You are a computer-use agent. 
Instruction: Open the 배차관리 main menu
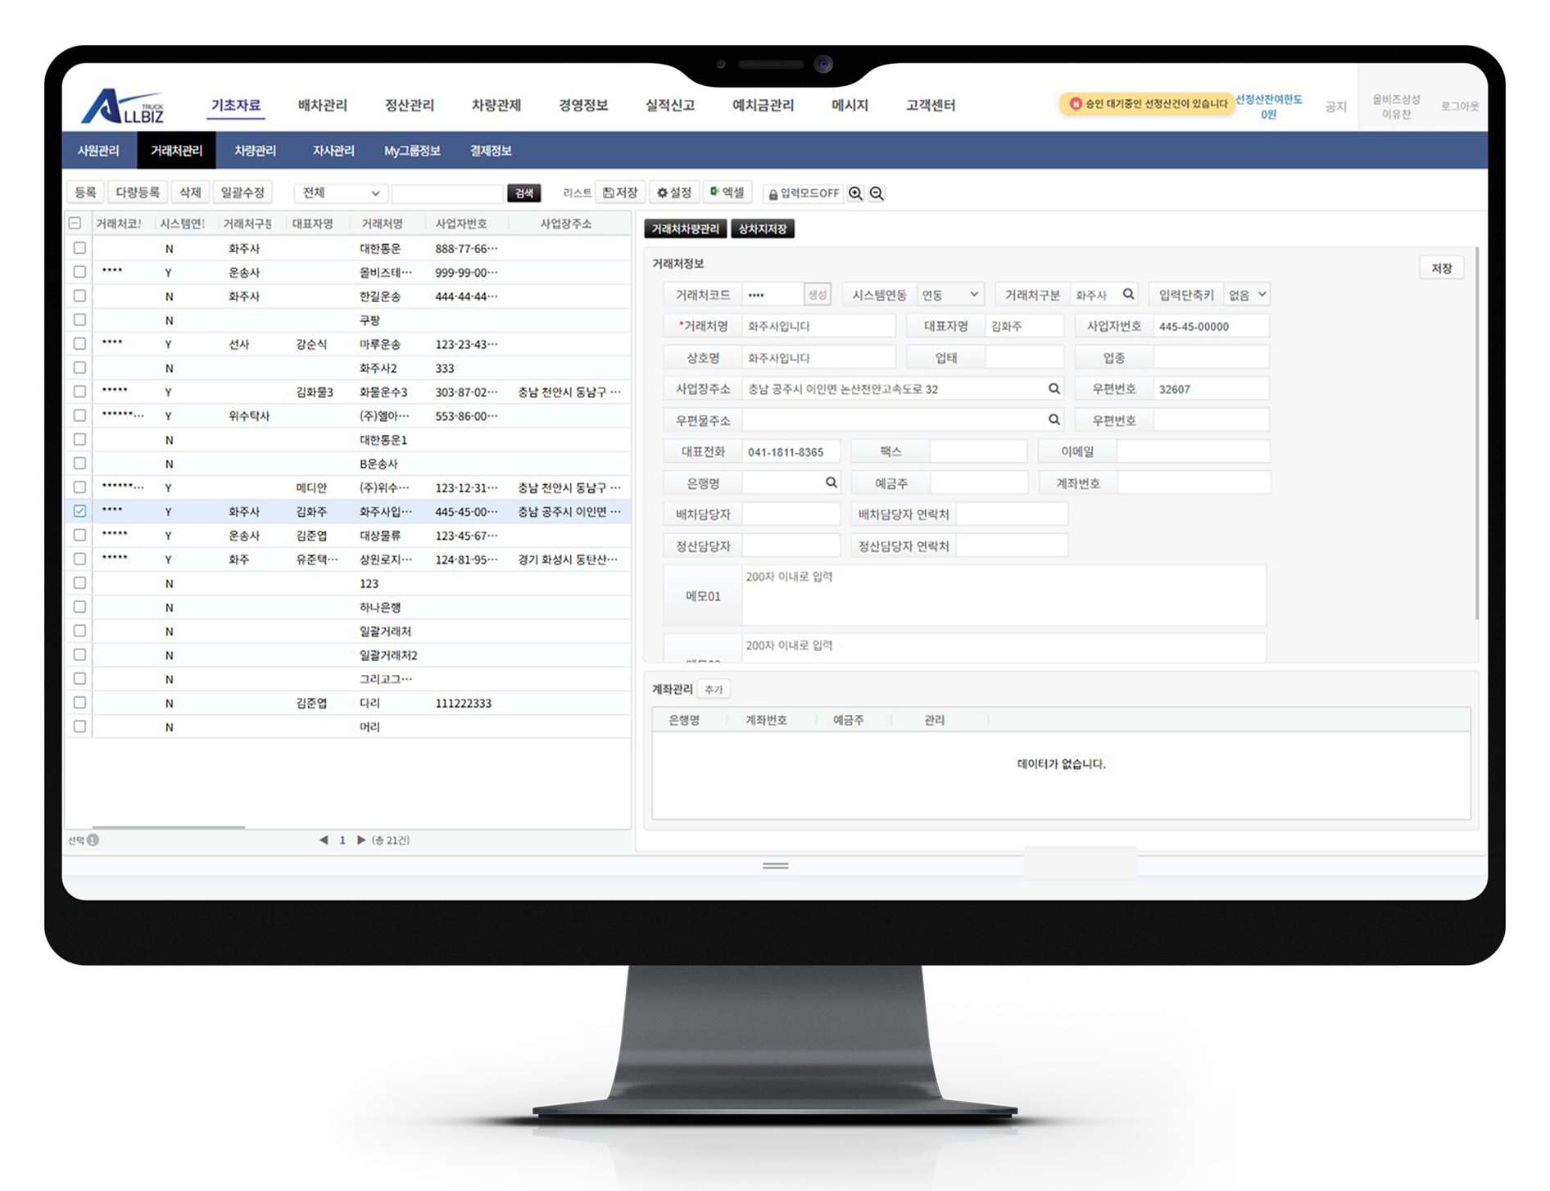pos(322,105)
